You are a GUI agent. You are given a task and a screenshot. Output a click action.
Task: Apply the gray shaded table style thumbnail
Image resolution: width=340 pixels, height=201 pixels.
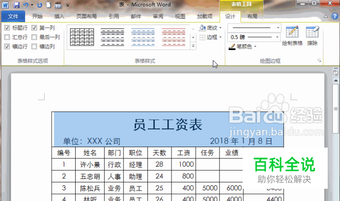click(x=113, y=37)
